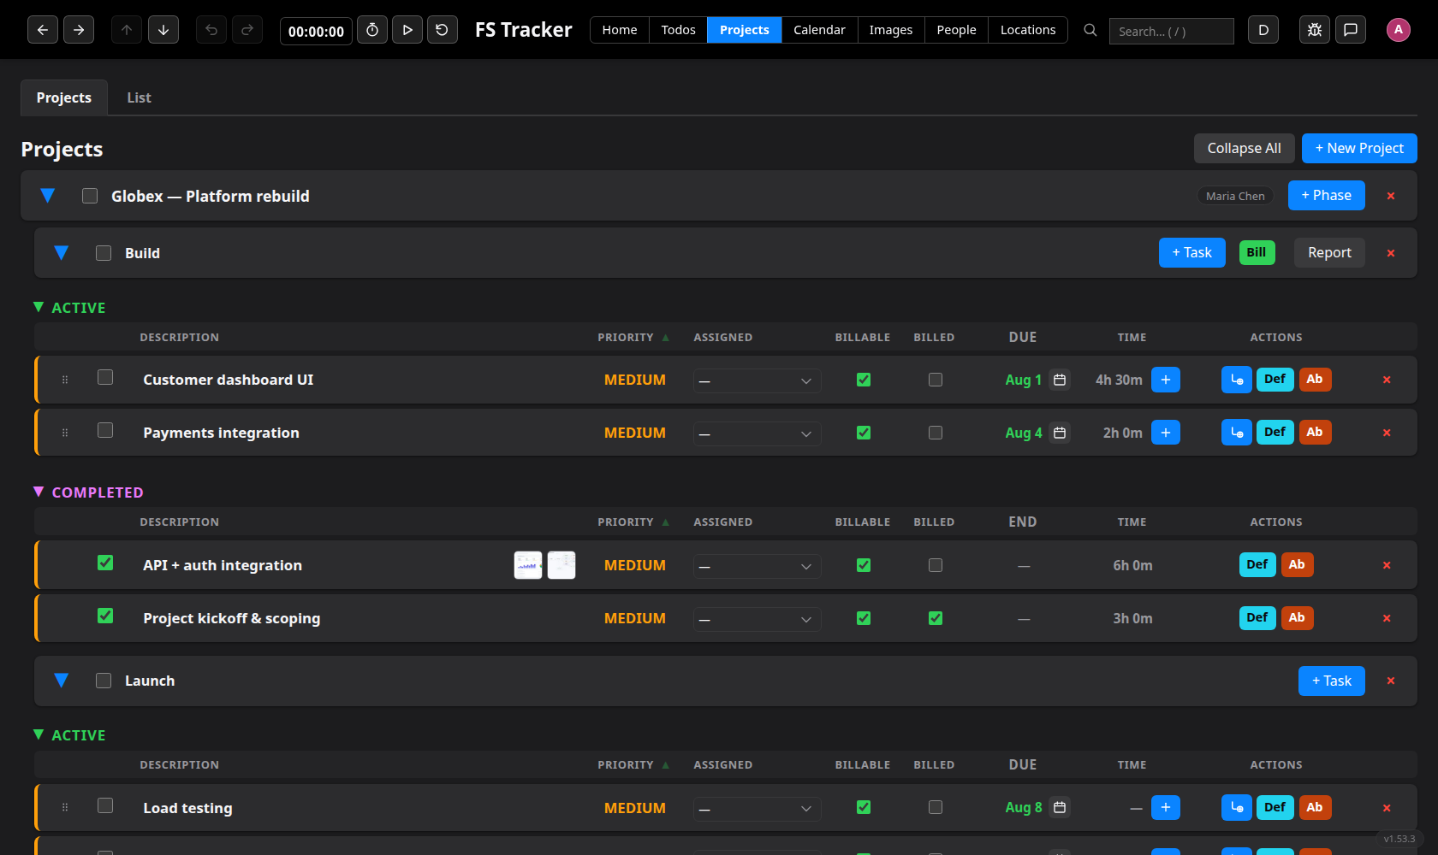
Task: Click the forward arrow navigation icon
Action: click(79, 30)
